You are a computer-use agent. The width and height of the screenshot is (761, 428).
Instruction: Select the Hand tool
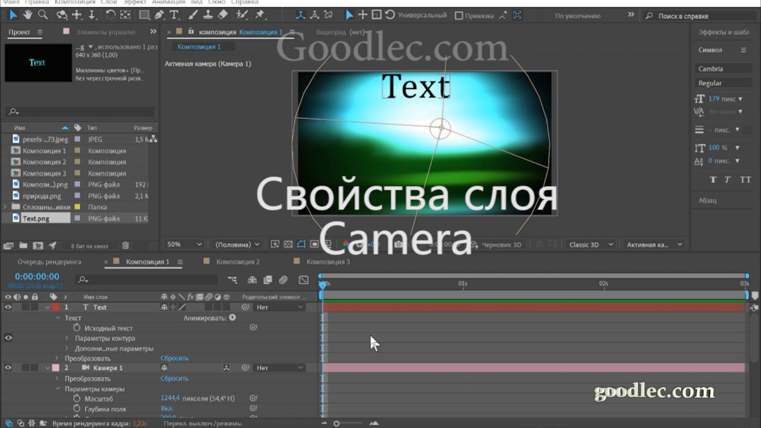[28, 15]
